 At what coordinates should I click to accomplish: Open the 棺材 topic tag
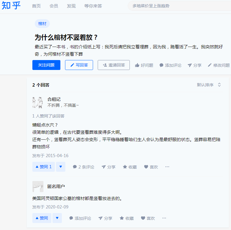[x=42, y=24]
